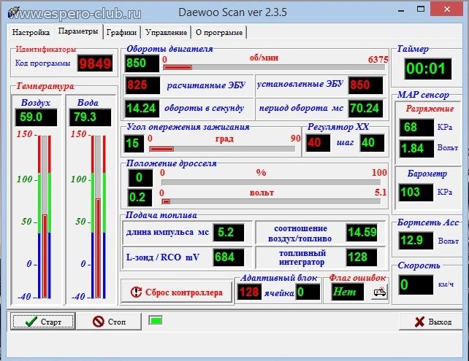469x361 pixels.
Task: Click the throttle position percent value 0
Action: click(x=140, y=178)
